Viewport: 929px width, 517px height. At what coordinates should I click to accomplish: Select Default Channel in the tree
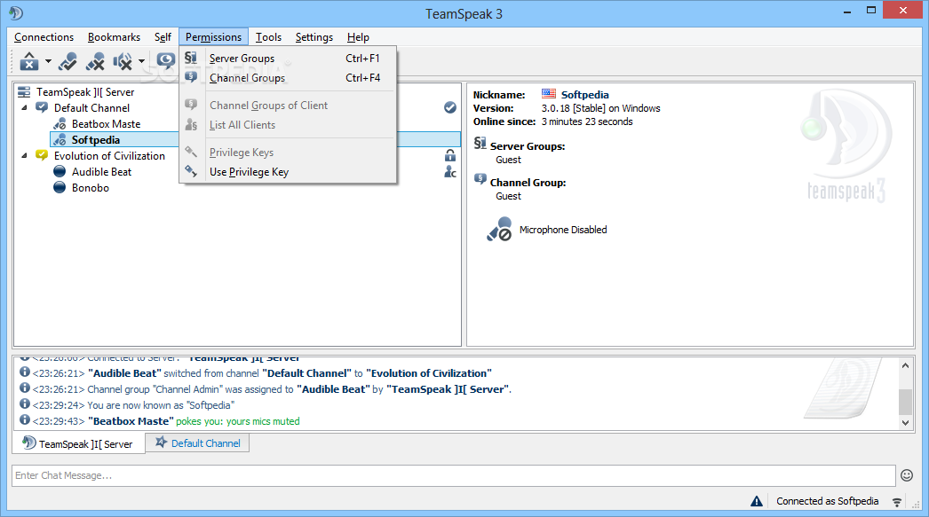(91, 107)
